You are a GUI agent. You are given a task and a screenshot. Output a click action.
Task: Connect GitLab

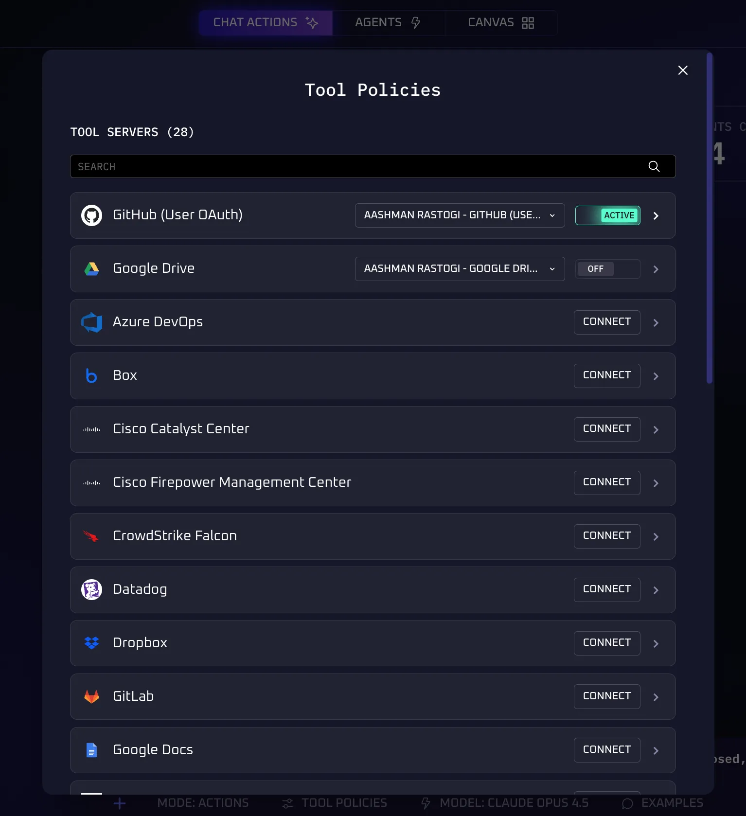(607, 696)
